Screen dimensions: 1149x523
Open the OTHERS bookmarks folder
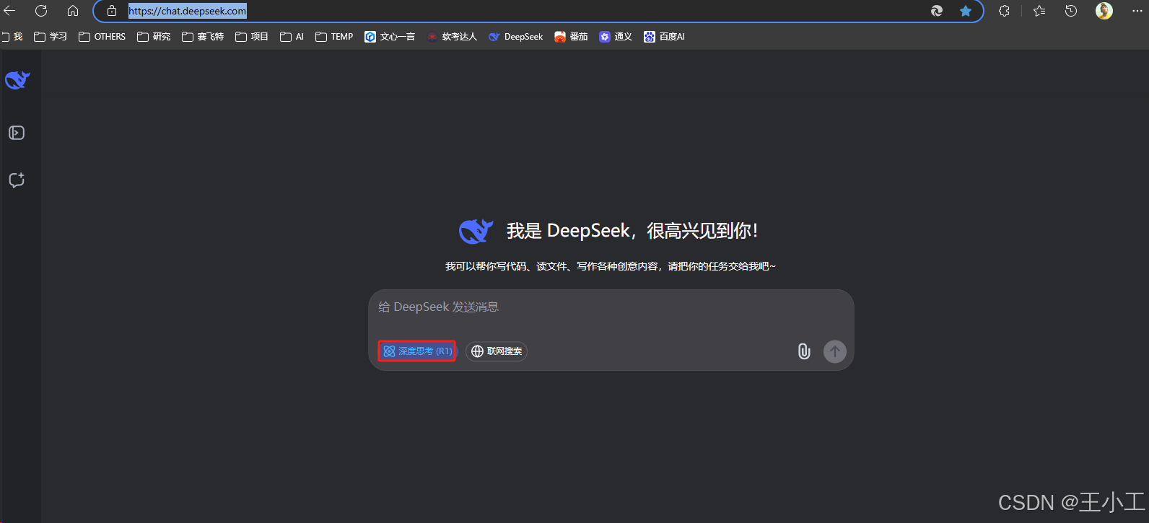(x=102, y=37)
